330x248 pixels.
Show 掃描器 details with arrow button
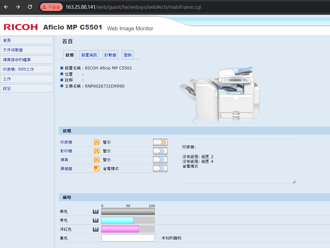tap(160, 169)
